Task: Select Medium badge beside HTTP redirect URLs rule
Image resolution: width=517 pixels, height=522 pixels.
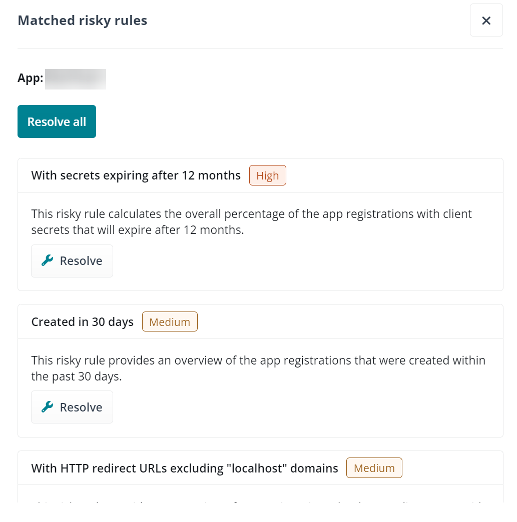Action: pos(374,468)
